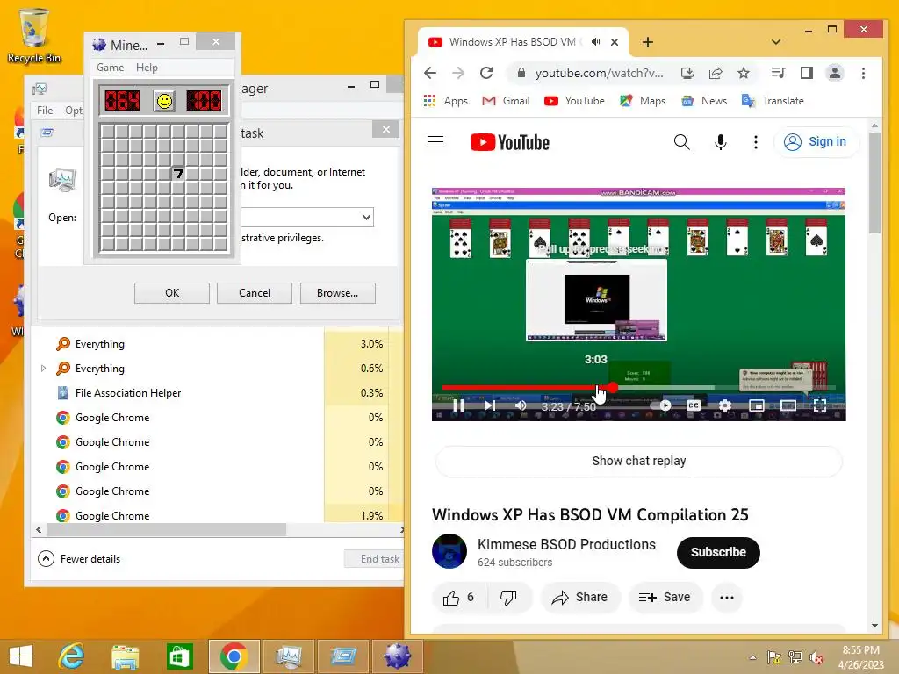899x674 pixels.
Task: Click Chrome forward navigation arrow
Action: (458, 73)
